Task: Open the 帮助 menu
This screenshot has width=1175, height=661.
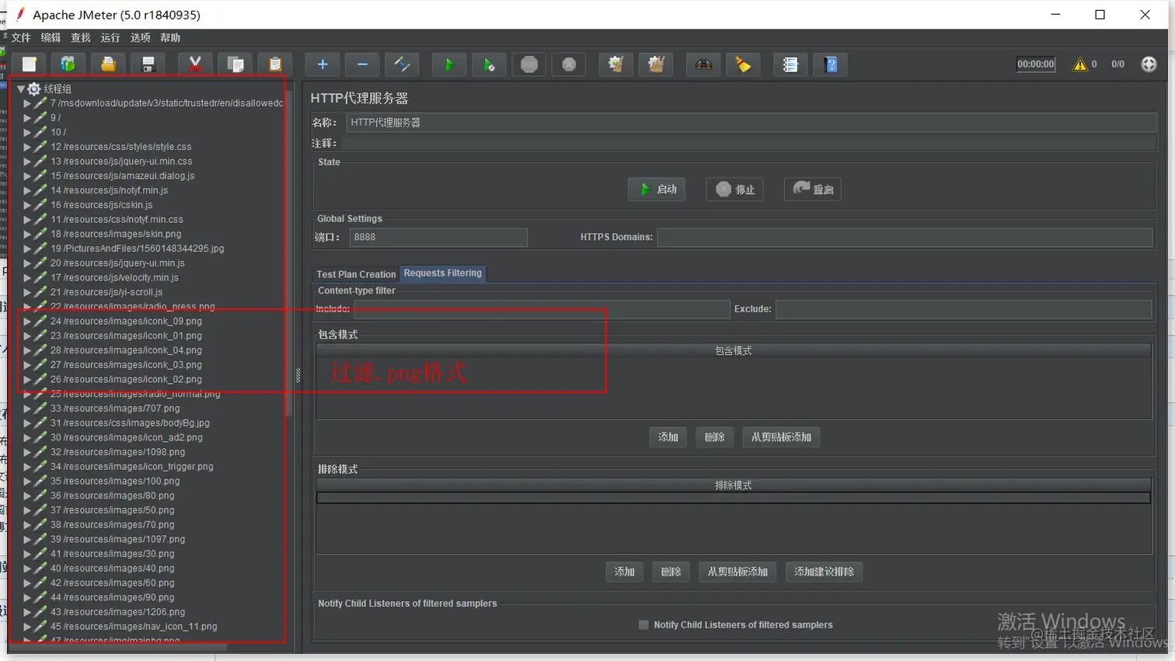Action: 170,37
